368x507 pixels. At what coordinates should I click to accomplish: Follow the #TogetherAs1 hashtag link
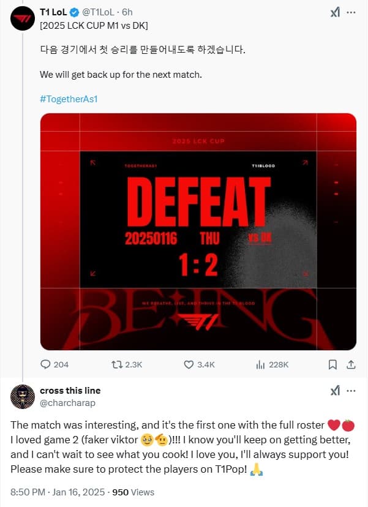click(x=70, y=99)
